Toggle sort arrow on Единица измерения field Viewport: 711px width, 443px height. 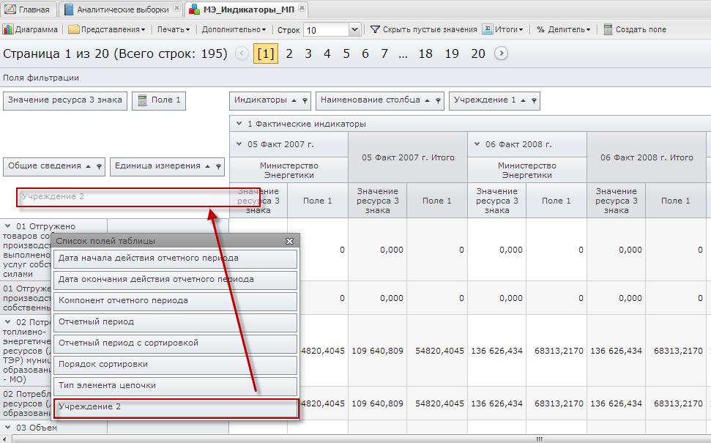[x=207, y=166]
